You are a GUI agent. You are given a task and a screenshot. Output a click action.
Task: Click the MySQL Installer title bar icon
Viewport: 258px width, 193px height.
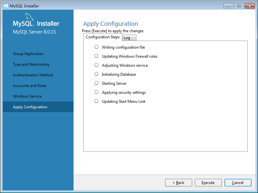pos(5,6)
